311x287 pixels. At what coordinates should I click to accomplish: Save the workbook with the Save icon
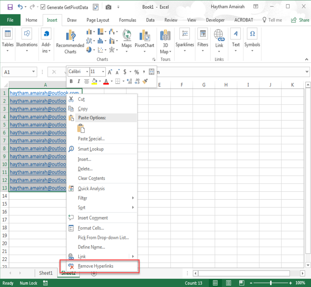[10, 7]
